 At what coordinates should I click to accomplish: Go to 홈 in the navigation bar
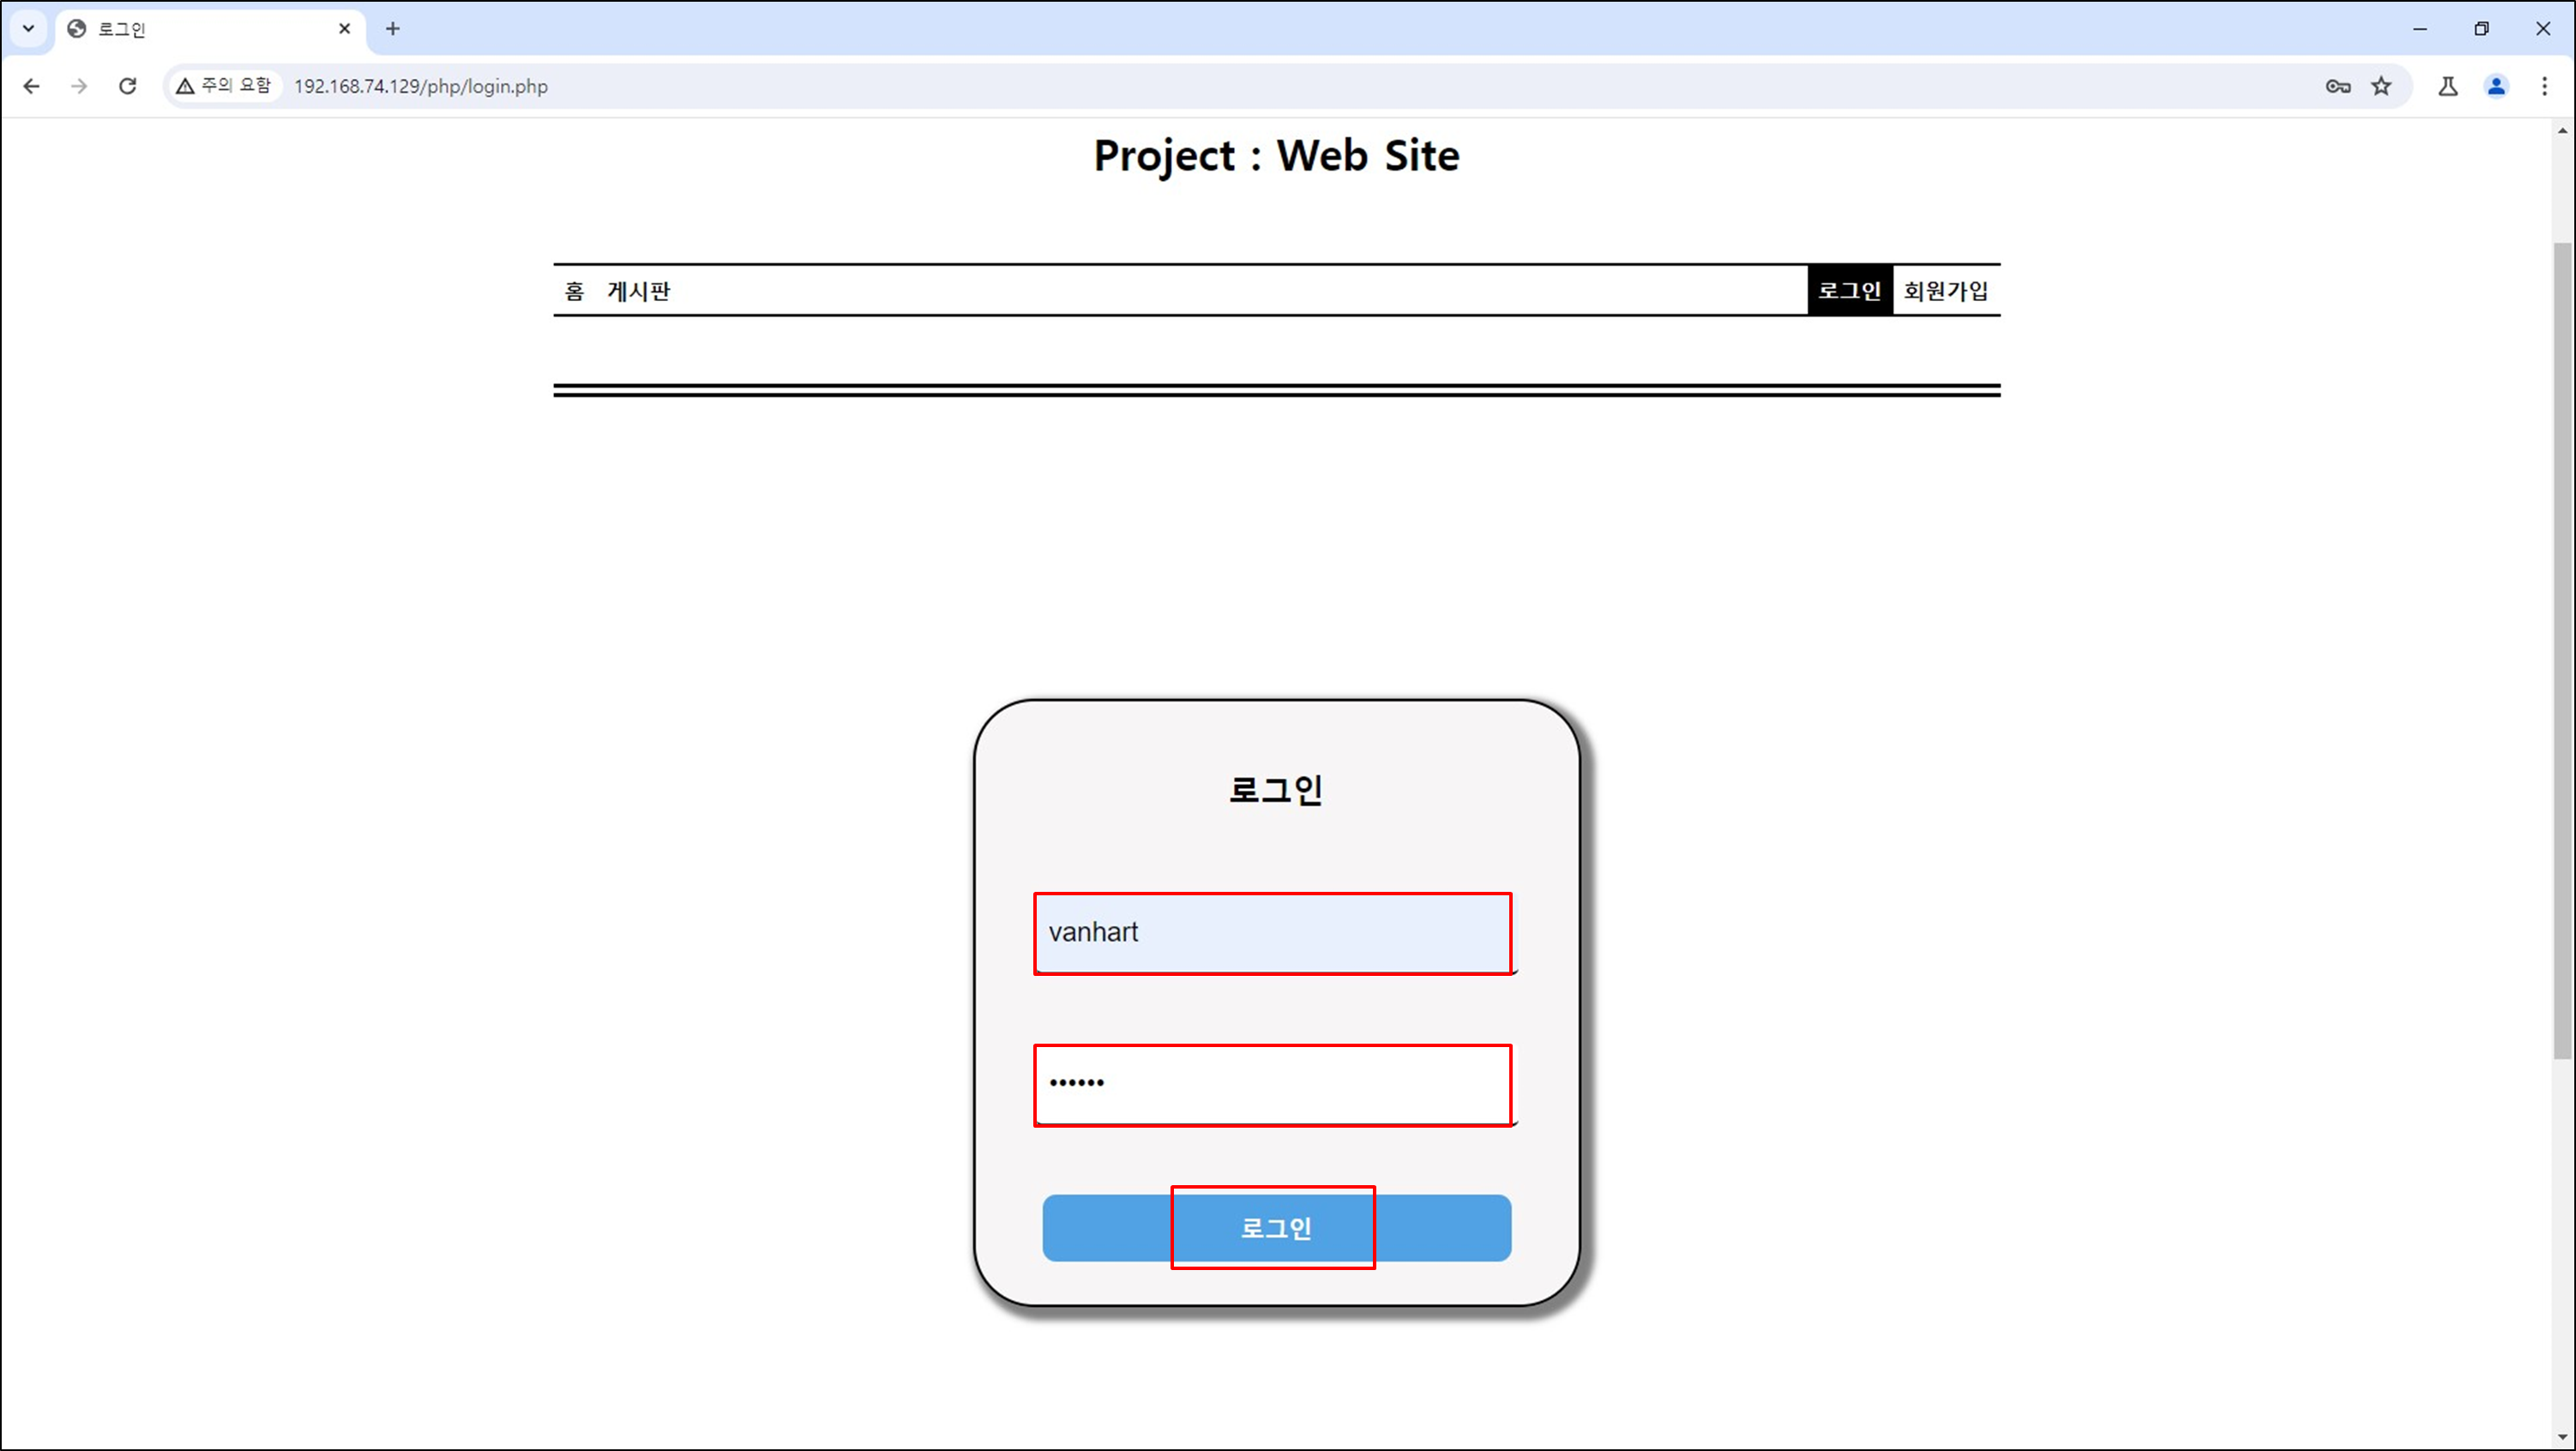click(x=574, y=291)
